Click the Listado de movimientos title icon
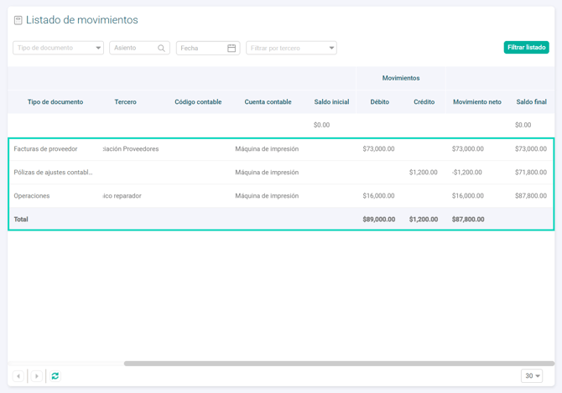 point(18,20)
